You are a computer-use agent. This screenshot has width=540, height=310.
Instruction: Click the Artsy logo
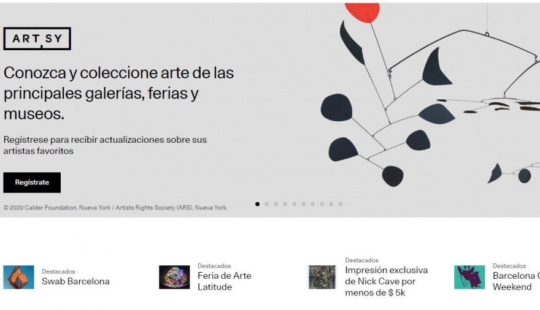coord(37,39)
